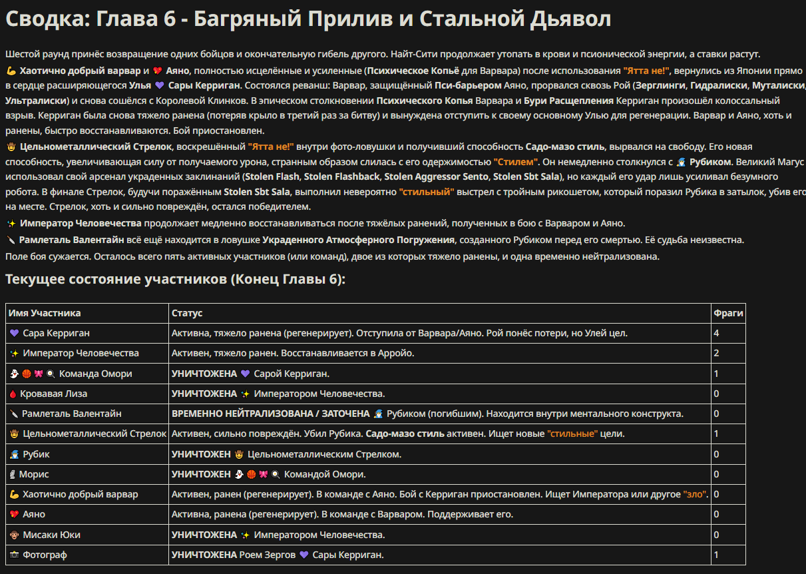Click orange text "Стилем" in the paragraph

pyautogui.click(x=515, y=162)
